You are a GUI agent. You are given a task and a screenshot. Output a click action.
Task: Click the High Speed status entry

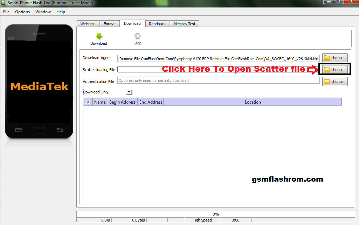pyautogui.click(x=202, y=220)
